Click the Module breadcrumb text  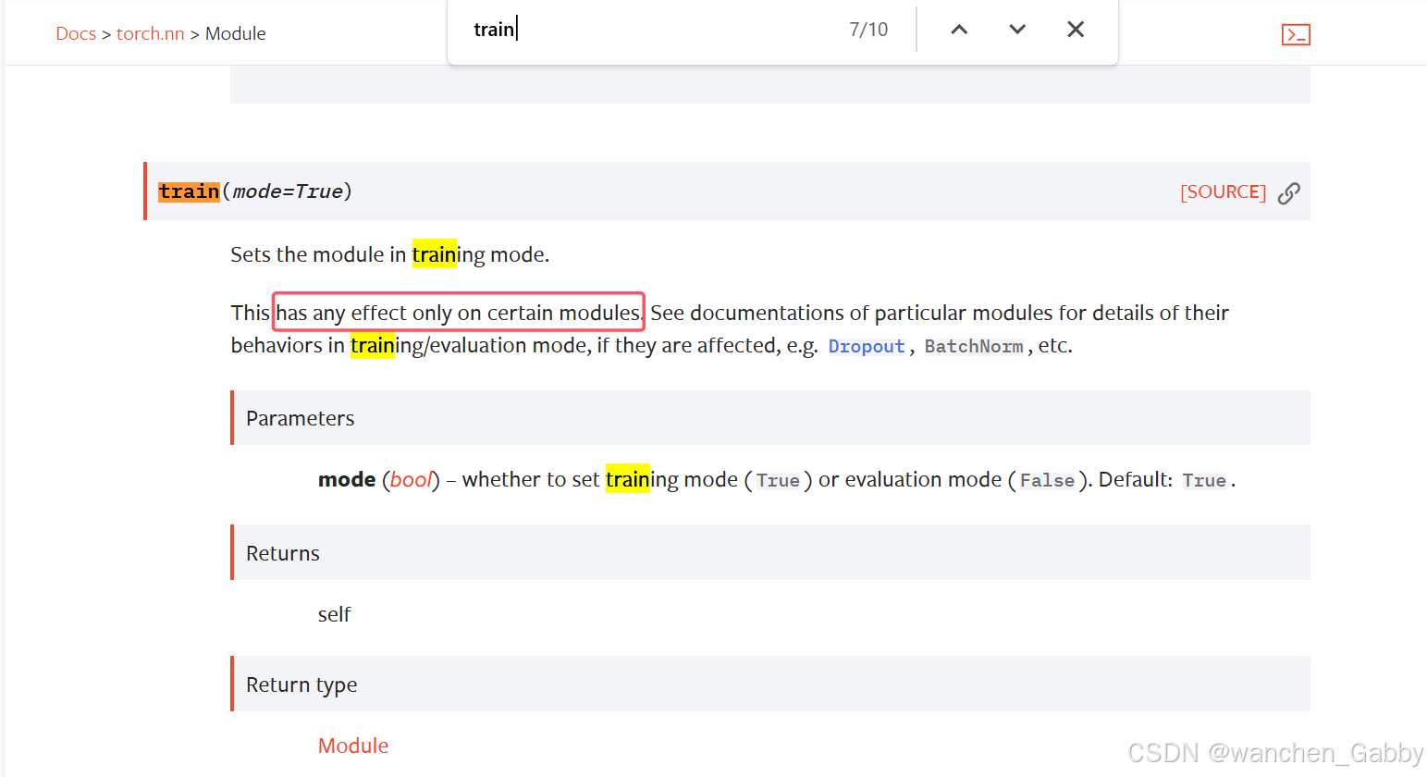click(x=236, y=33)
